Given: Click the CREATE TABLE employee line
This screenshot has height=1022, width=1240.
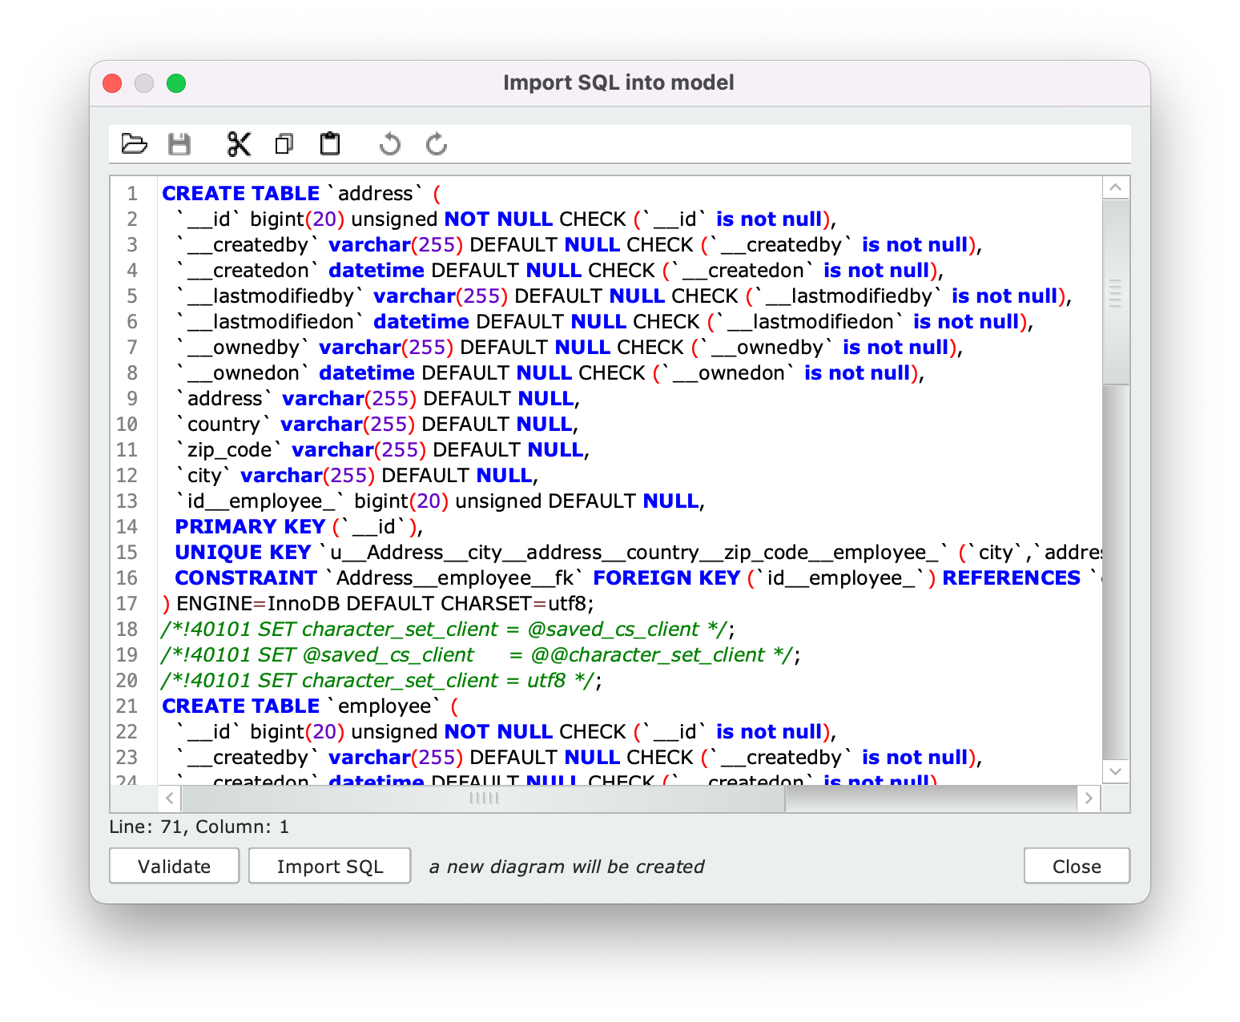Looking at the screenshot, I should [x=310, y=706].
